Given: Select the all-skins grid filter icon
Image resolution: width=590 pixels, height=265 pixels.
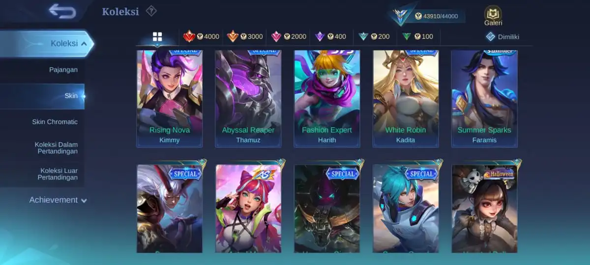Looking at the screenshot, I should coord(157,37).
